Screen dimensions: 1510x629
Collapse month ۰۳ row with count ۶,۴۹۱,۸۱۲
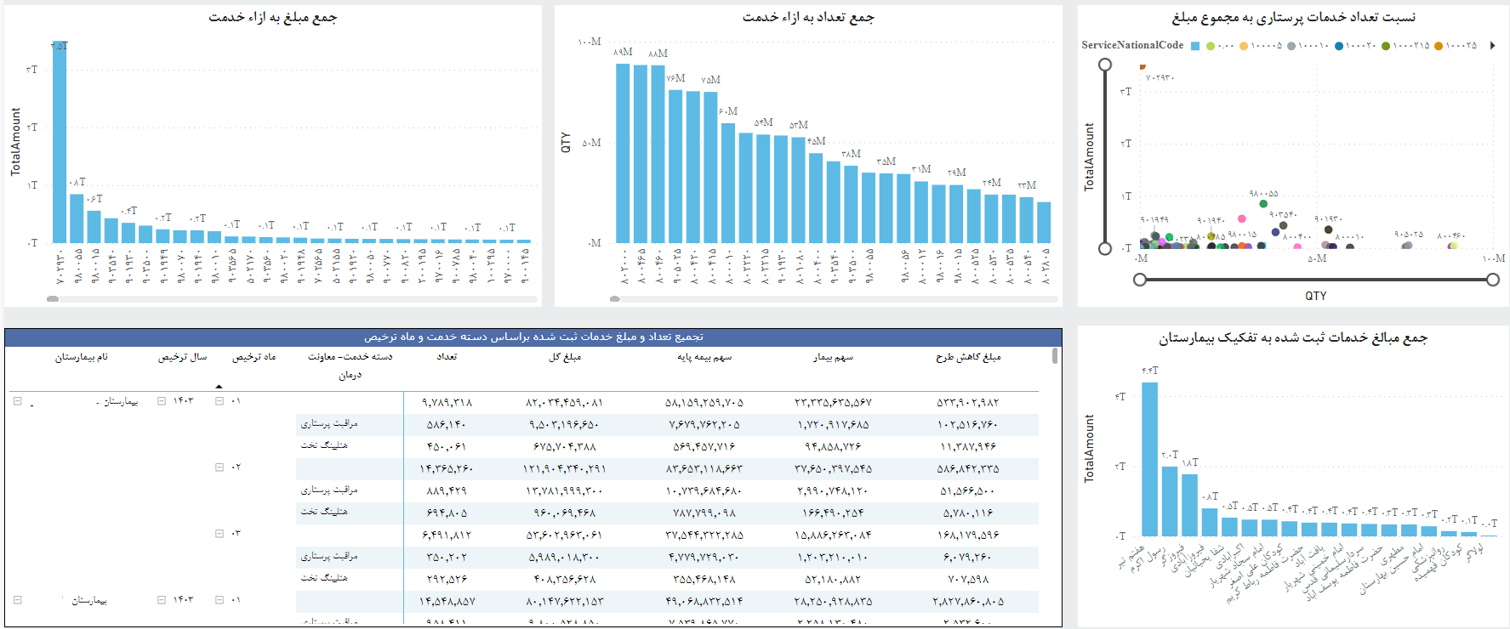pos(219,534)
